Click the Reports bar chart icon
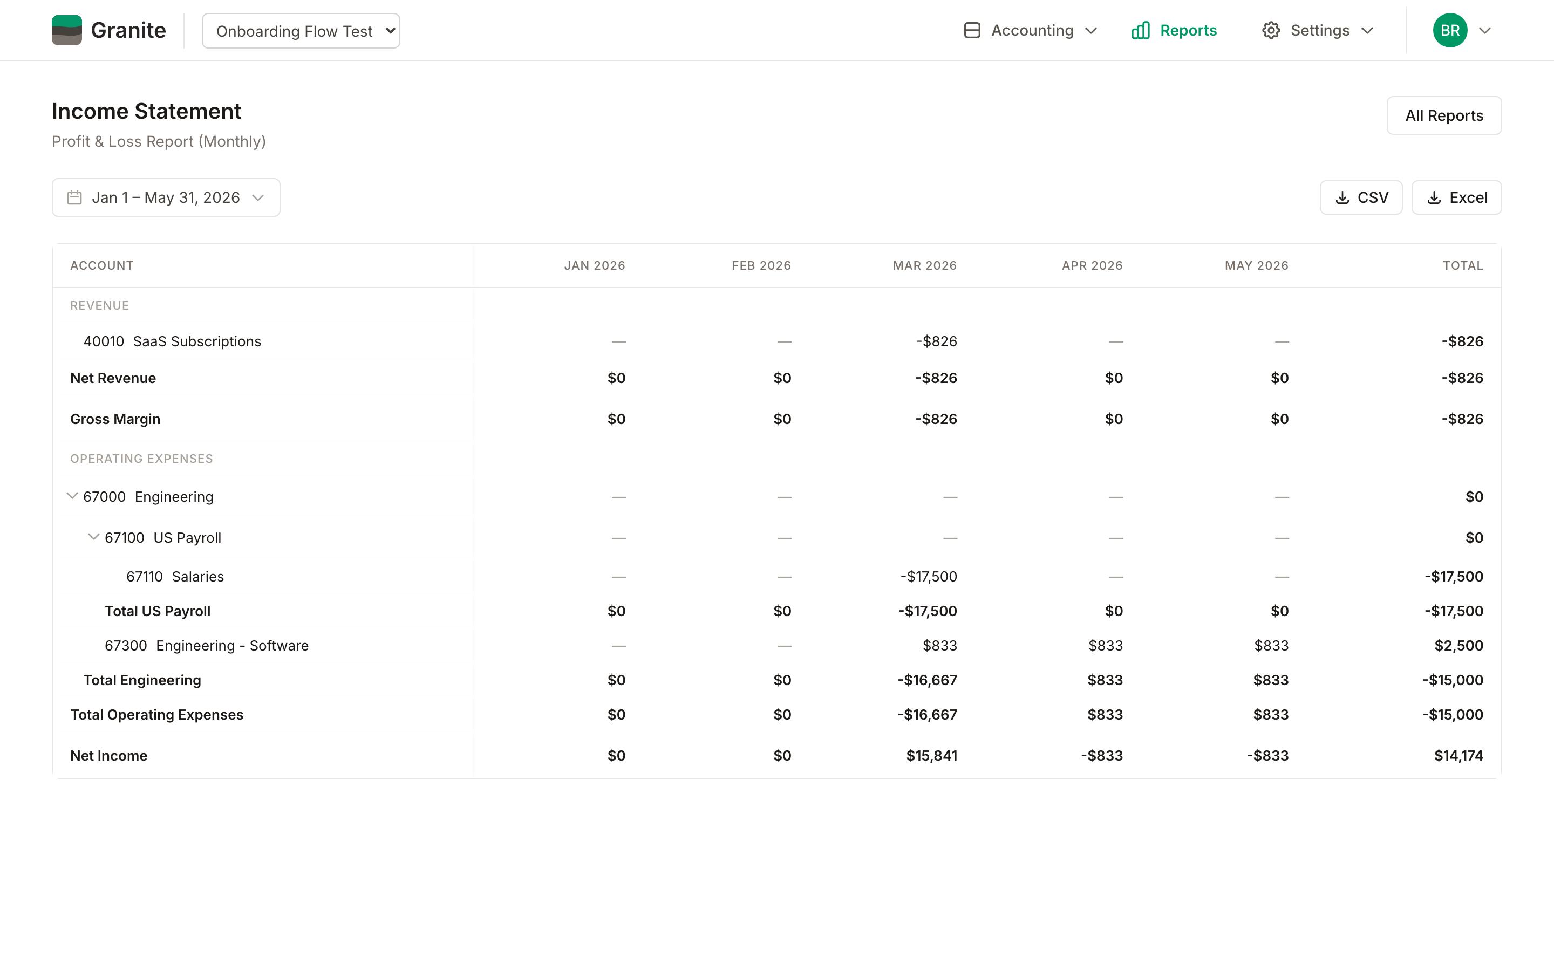 pyautogui.click(x=1141, y=30)
